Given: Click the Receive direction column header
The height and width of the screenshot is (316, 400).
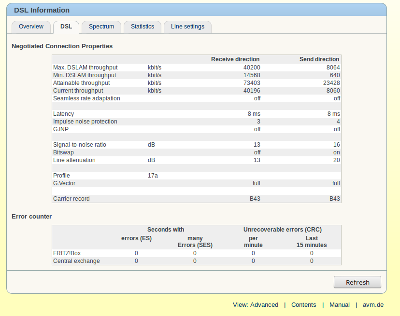Looking at the screenshot, I should pos(235,59).
